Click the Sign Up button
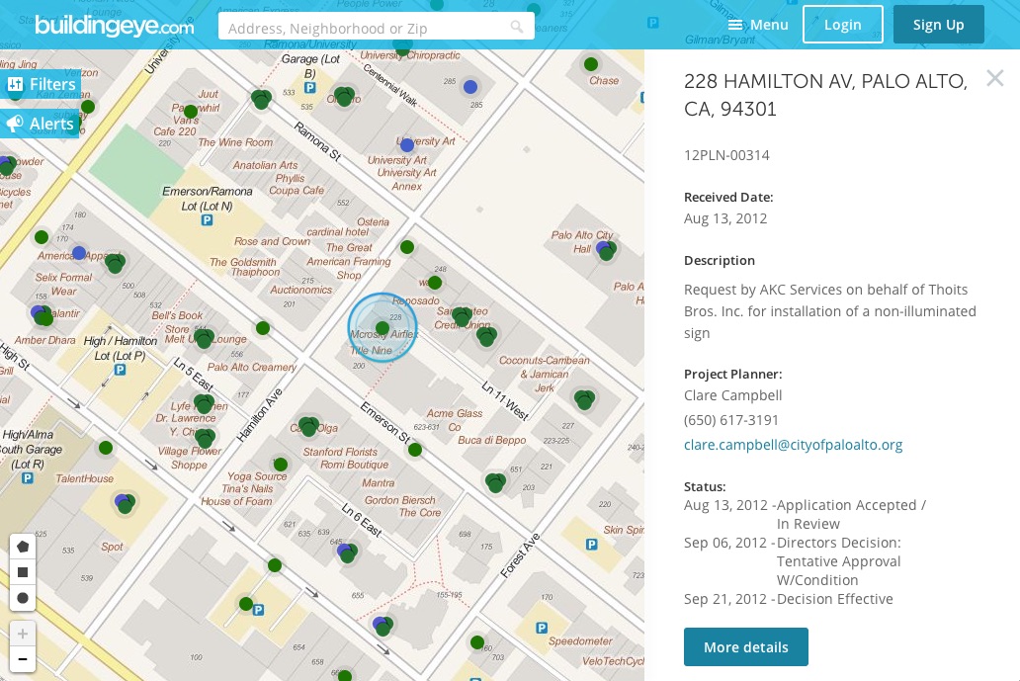This screenshot has height=681, width=1020. coord(939,24)
